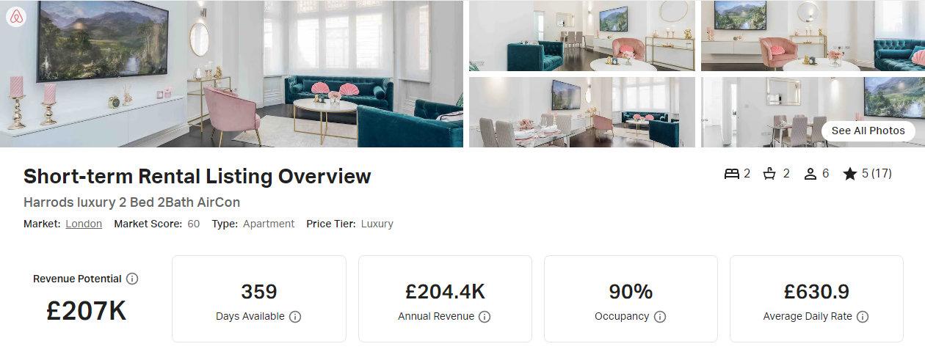The width and height of the screenshot is (925, 363).
Task: Open Average Daily Rate info icon
Action: [x=863, y=317]
